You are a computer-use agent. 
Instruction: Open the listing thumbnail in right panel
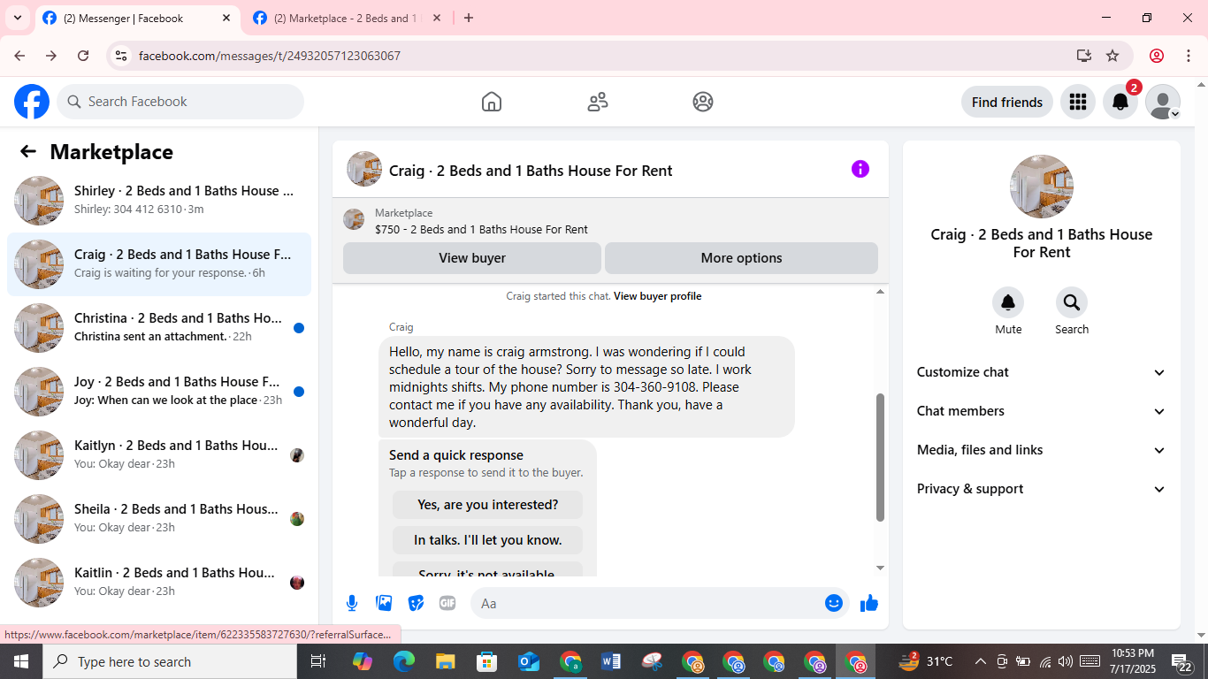[x=1042, y=187]
